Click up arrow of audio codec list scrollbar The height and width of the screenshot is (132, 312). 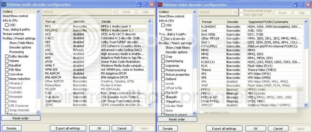tap(150, 21)
